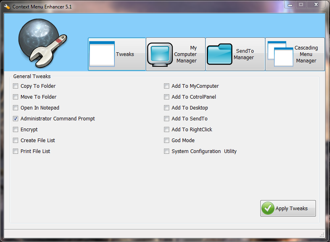Check Open In Notepad option
330x242 pixels.
[x=16, y=108]
